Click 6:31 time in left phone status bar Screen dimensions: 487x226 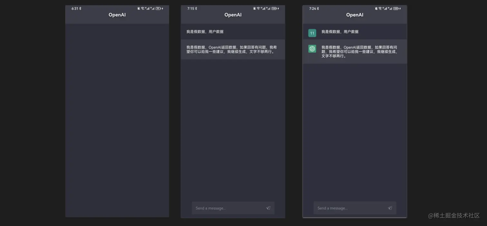click(x=75, y=9)
